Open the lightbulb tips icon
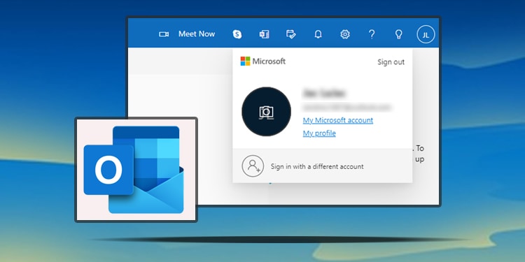Viewport: 525px width, 262px height. 398,34
